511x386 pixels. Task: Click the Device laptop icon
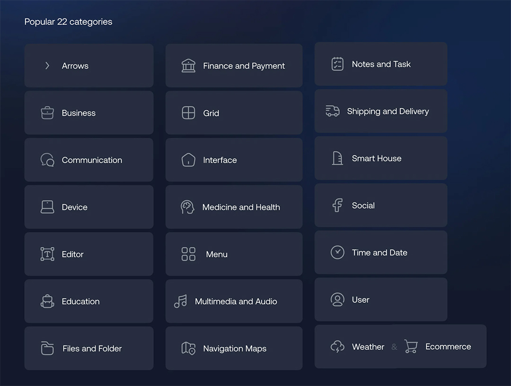tap(47, 207)
